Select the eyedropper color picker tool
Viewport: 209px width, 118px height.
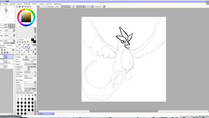(27, 42)
